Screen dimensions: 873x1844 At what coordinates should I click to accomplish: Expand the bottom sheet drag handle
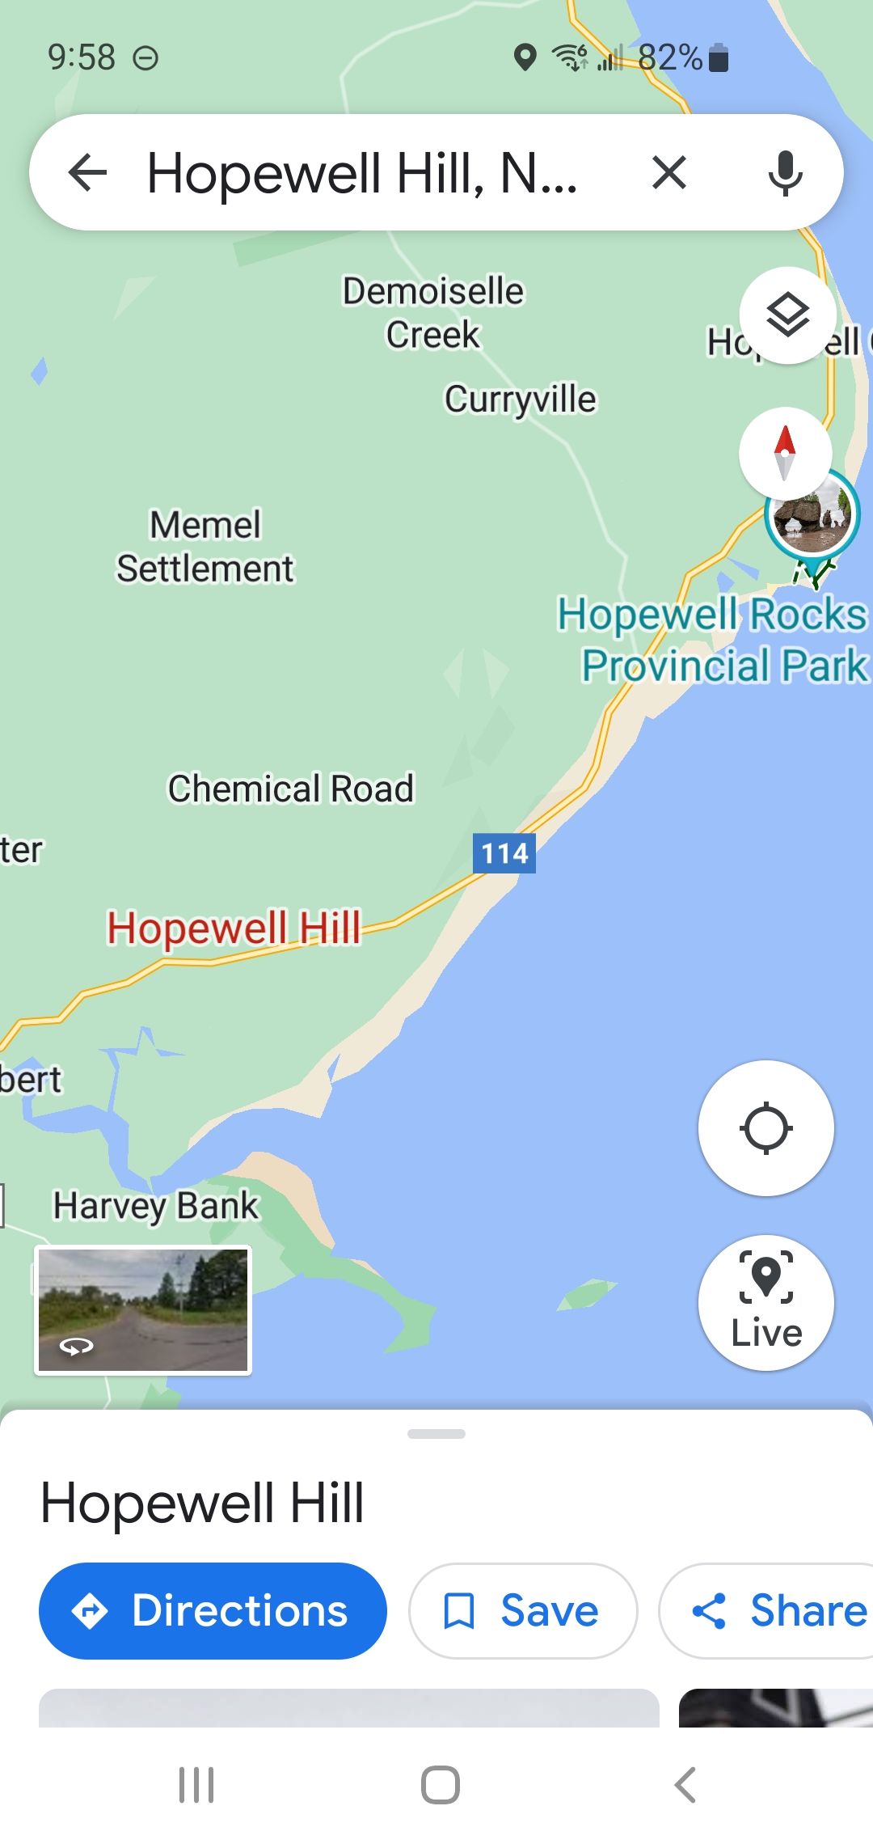436,1434
